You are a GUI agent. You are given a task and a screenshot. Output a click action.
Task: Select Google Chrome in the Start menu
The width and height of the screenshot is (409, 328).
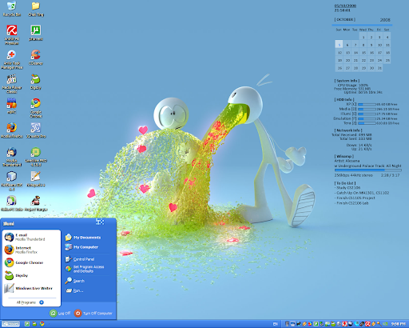pos(31,262)
